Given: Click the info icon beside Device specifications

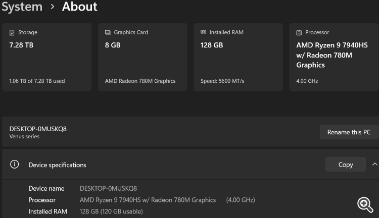Looking at the screenshot, I should (15, 165).
